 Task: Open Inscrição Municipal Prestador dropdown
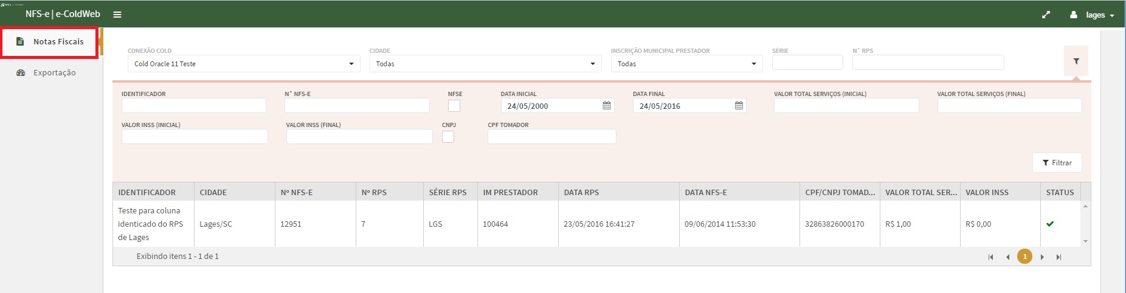tap(686, 64)
